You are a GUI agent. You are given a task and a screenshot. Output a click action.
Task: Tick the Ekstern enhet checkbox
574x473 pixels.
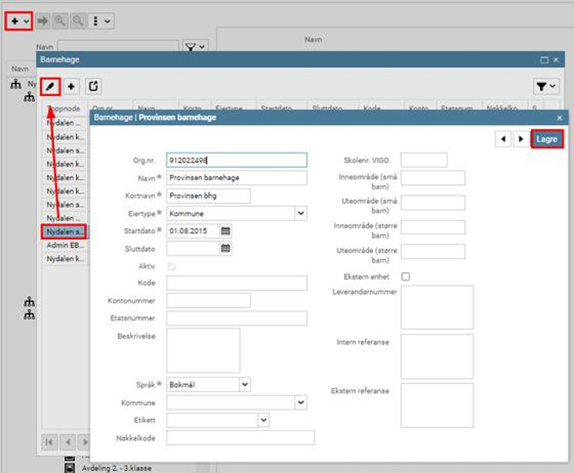click(405, 277)
